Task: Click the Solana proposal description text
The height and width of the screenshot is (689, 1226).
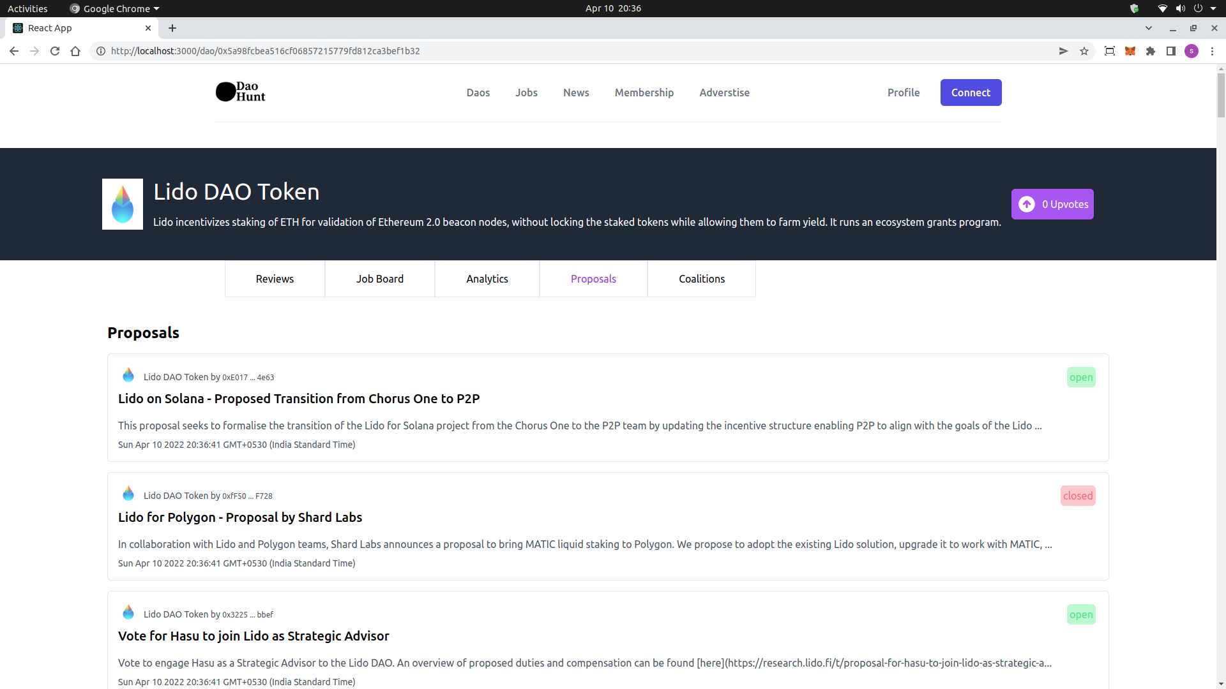Action: tap(580, 426)
